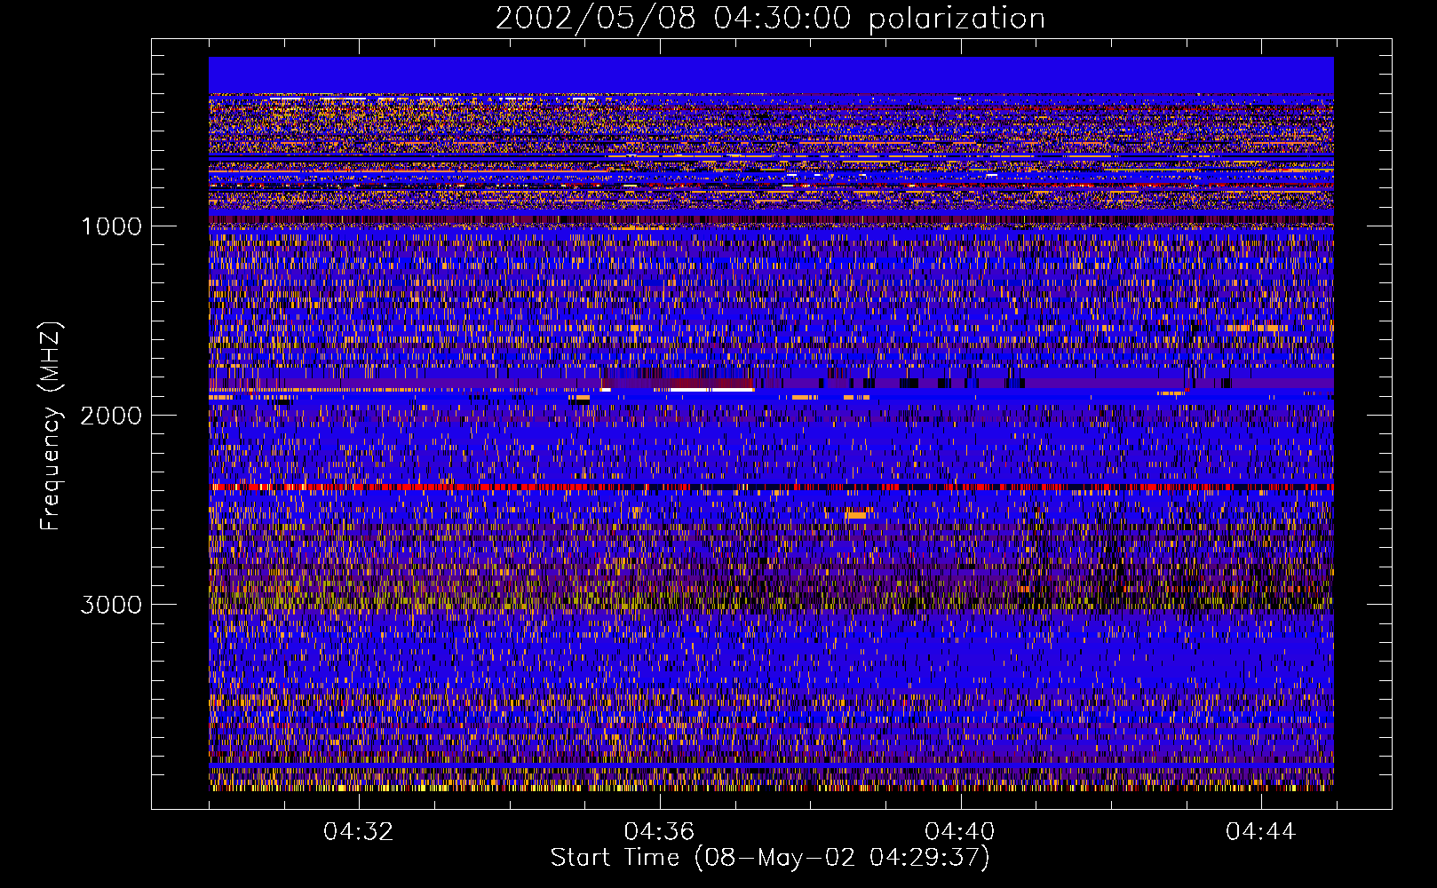
Task: Click the "04:40" time tick label
Action: pos(960,832)
